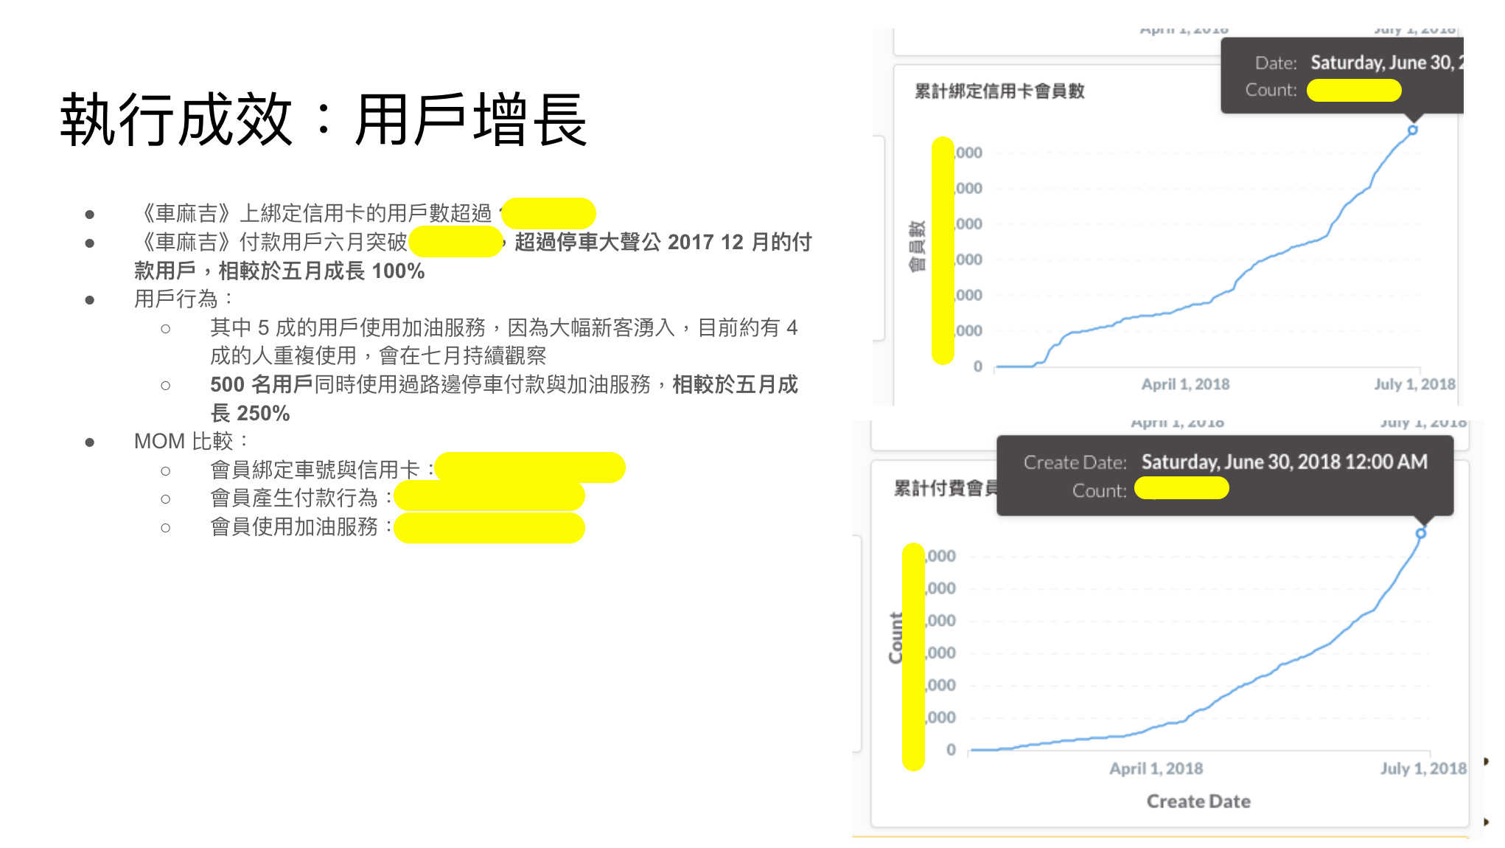Click the circled data point on the bottom chart
The width and height of the screenshot is (1505, 848).
1421,533
